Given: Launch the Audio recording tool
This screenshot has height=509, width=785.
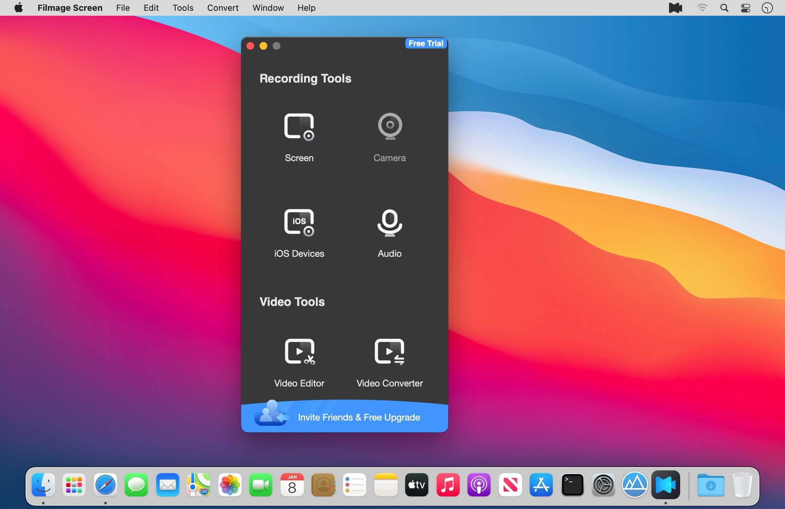Looking at the screenshot, I should pyautogui.click(x=390, y=223).
